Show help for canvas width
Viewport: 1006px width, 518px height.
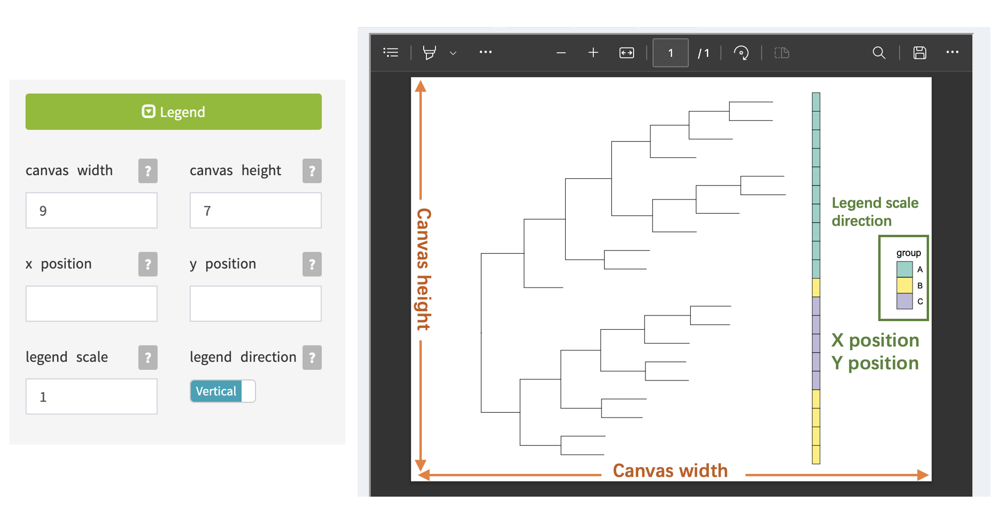click(148, 171)
